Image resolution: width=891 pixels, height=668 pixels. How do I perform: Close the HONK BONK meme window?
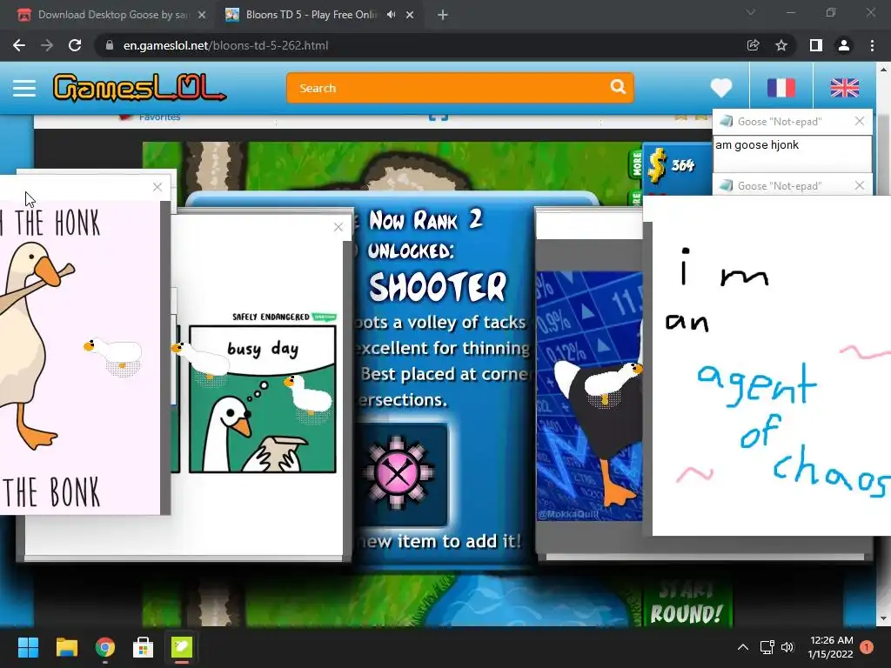click(157, 187)
